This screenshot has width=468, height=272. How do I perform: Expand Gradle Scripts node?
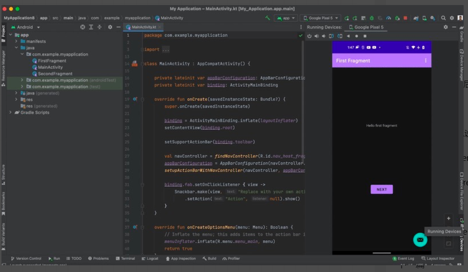pyautogui.click(x=11, y=113)
